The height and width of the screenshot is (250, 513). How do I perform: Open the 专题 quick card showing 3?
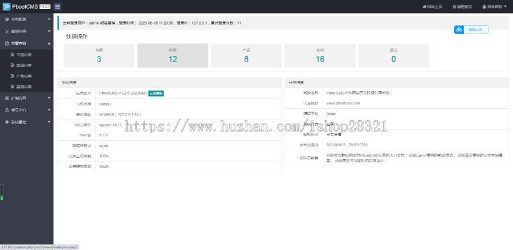pos(99,56)
